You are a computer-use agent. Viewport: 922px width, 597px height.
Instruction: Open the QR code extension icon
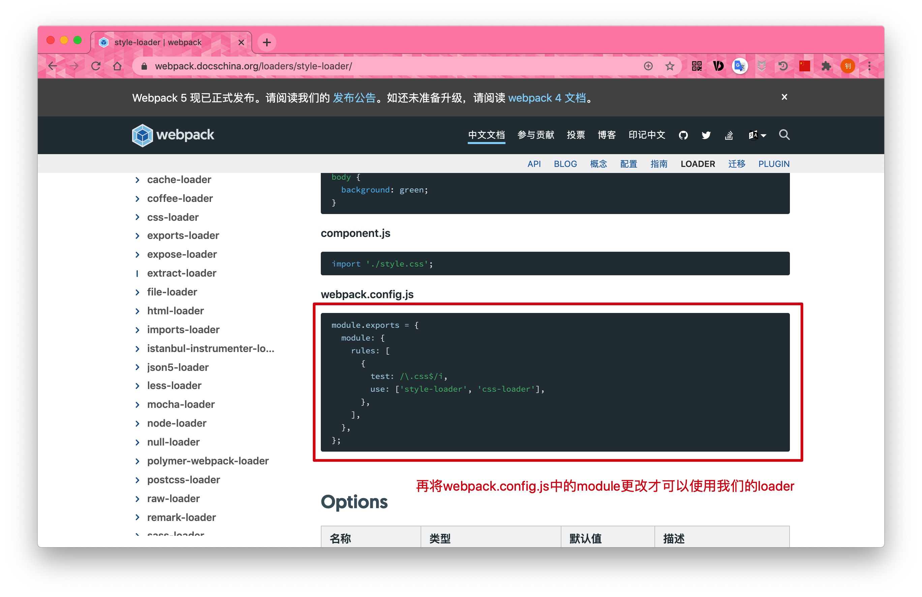pyautogui.click(x=697, y=66)
